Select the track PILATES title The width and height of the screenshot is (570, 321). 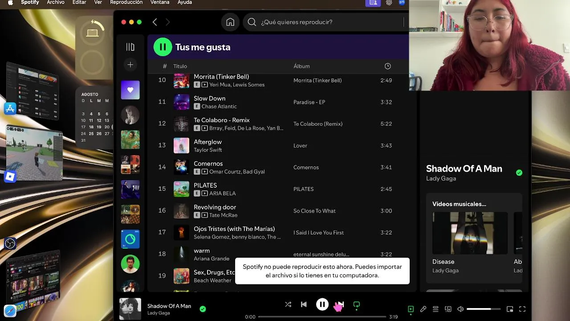[205, 185]
